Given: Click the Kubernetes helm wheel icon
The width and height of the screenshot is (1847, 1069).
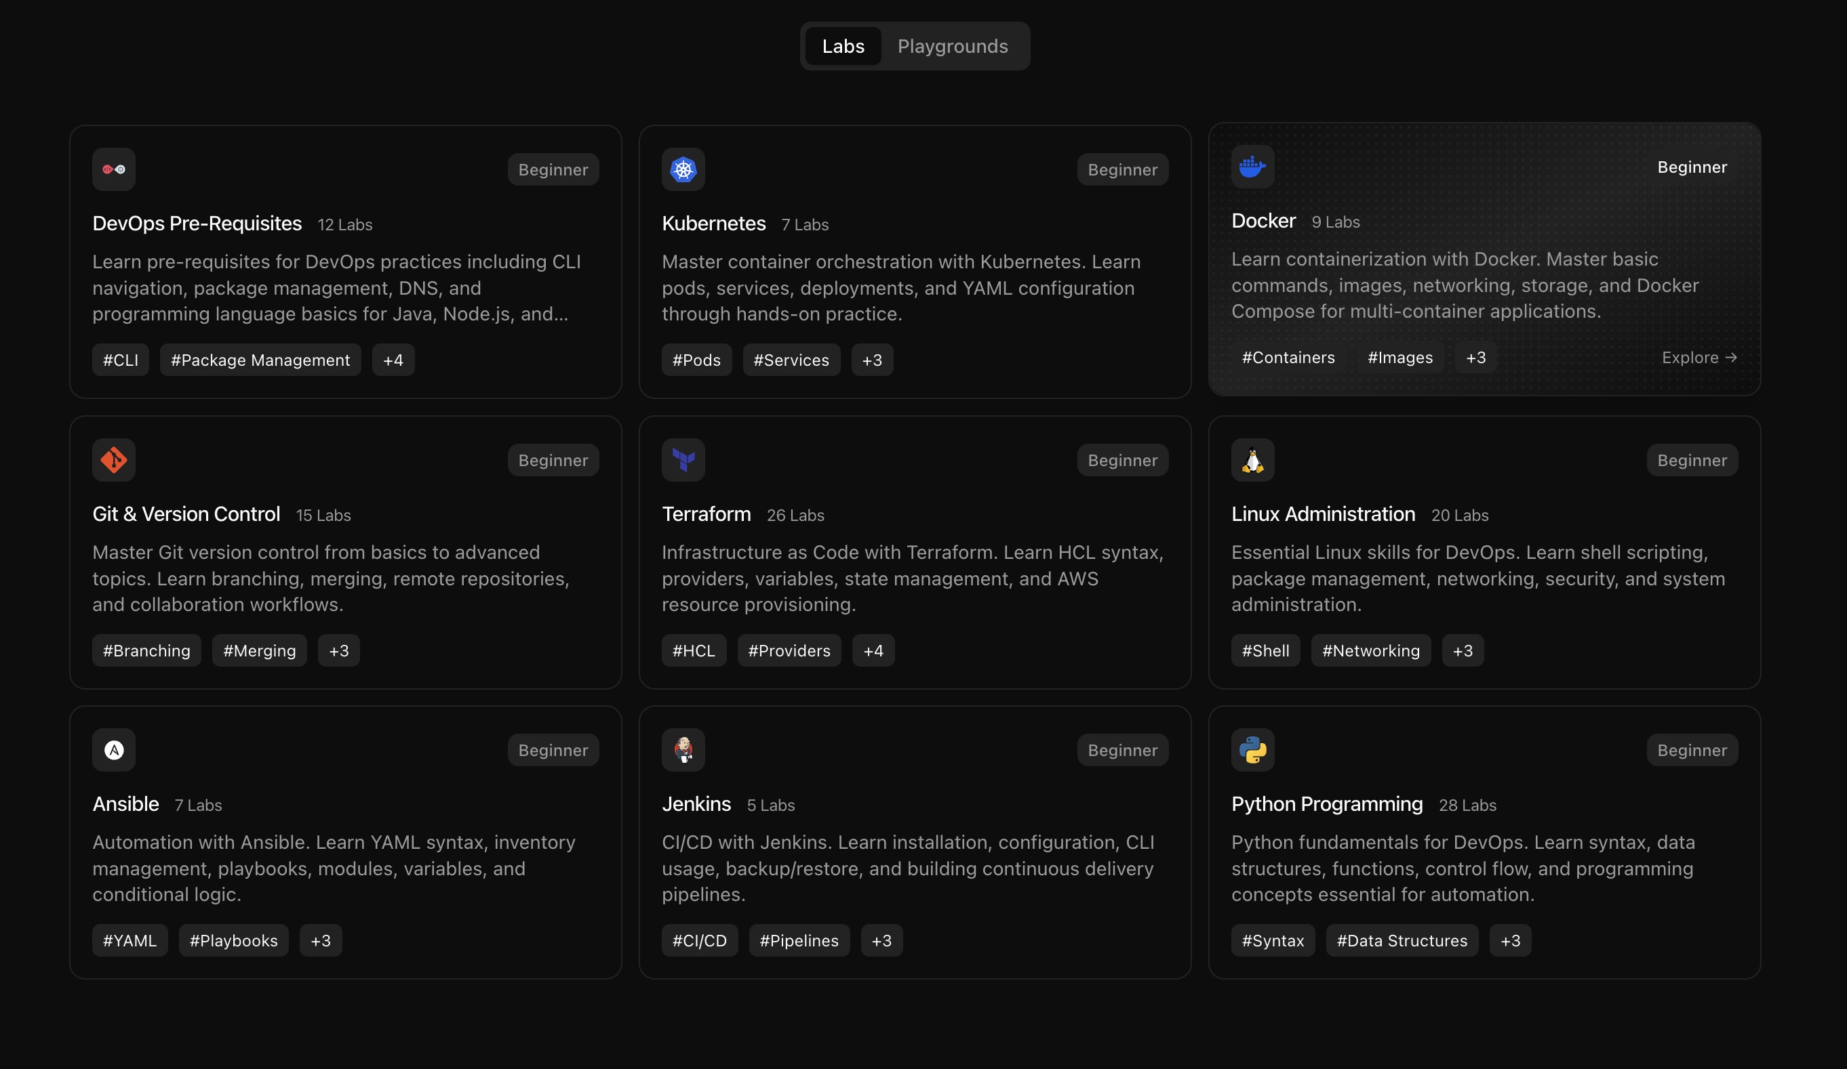Looking at the screenshot, I should (x=683, y=169).
